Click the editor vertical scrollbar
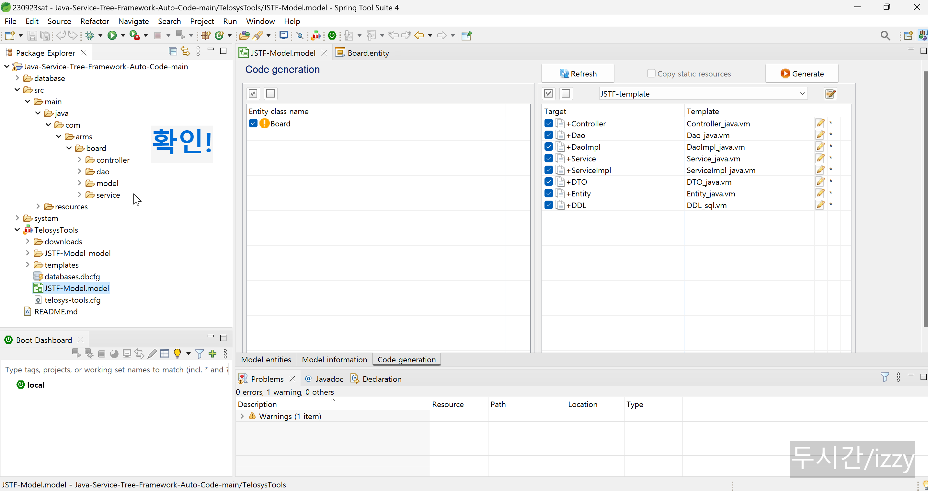Viewport: 928px width, 491px height. (x=925, y=199)
